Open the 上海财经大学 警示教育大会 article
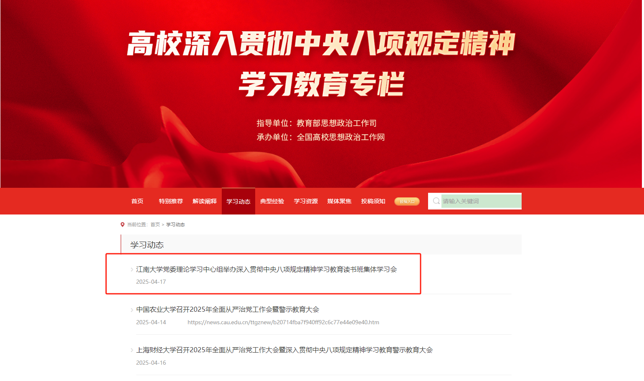644x381 pixels. click(x=284, y=350)
